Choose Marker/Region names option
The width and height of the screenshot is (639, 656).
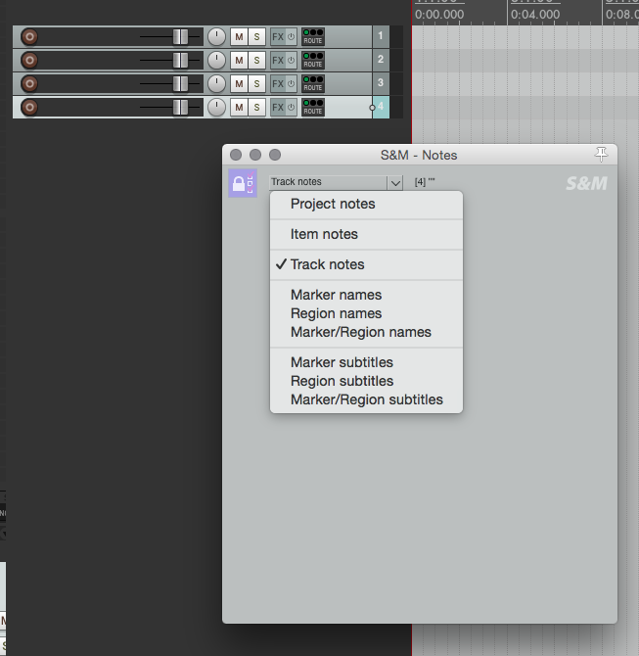click(x=366, y=332)
